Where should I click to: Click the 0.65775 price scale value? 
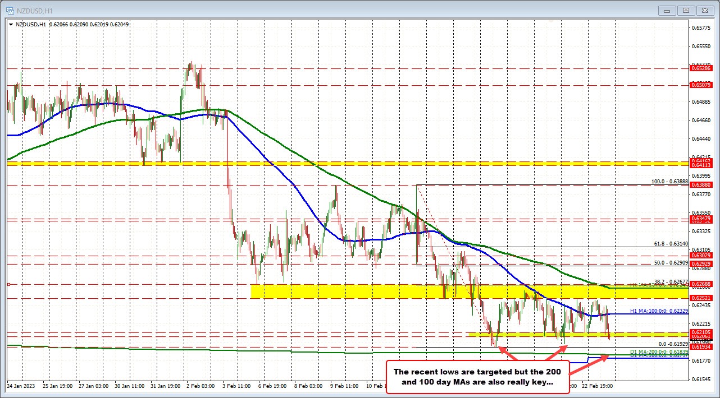[703, 27]
